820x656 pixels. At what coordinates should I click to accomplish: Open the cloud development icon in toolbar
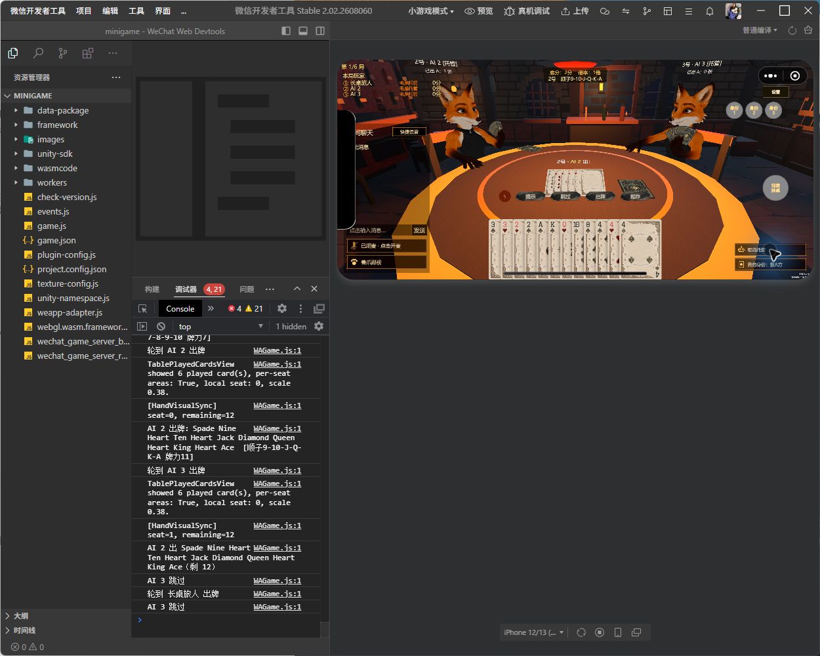coord(605,11)
